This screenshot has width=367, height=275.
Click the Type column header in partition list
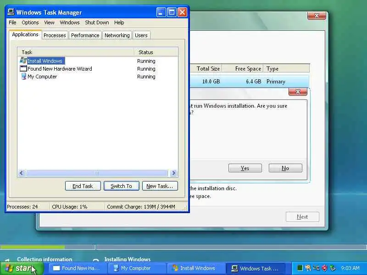pos(286,68)
